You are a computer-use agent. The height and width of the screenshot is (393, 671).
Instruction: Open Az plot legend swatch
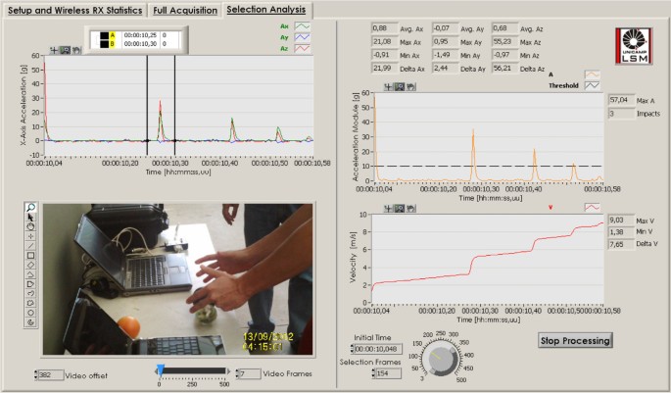point(303,49)
